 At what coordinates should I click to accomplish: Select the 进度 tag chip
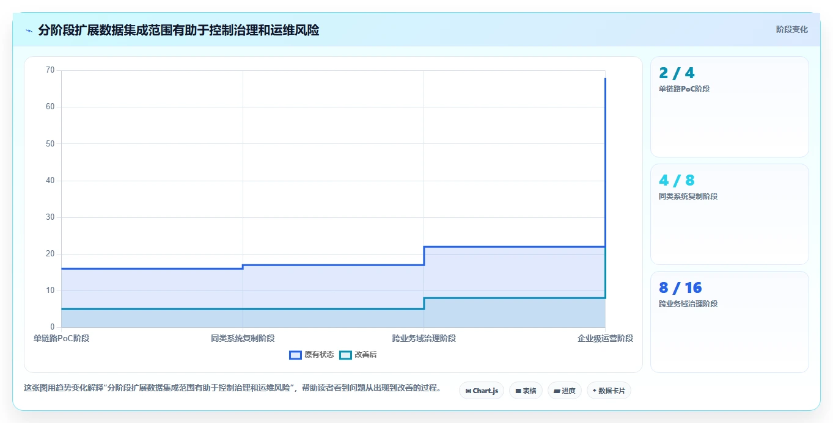(x=565, y=391)
